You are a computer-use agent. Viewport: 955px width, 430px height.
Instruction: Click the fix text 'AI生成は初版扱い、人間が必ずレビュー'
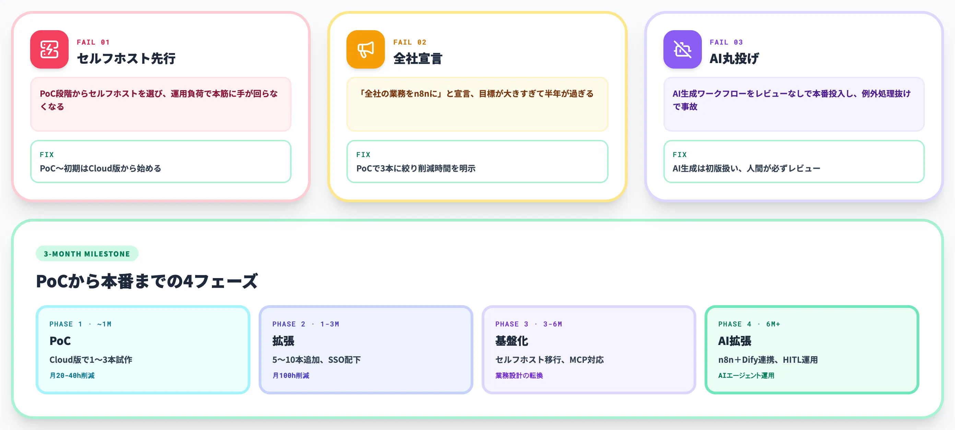coord(747,168)
